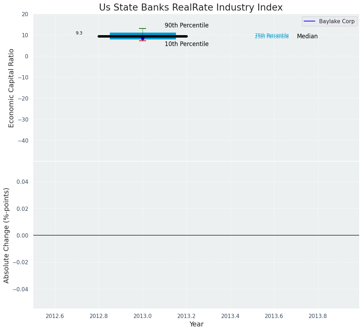Click the 10th Percentile annotation
The height and width of the screenshot is (331, 363).
(186, 44)
